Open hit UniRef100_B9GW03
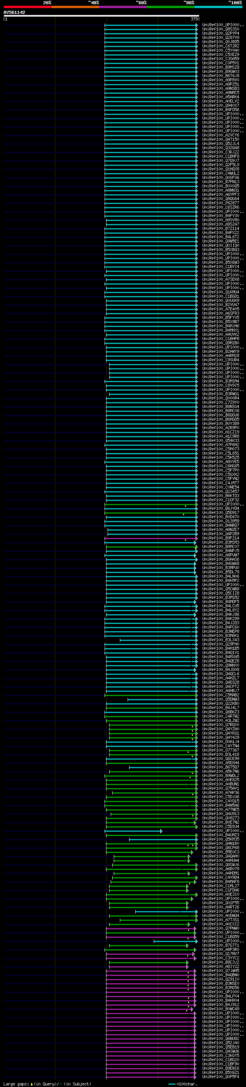This screenshot has width=246, height=1087. coord(220,71)
